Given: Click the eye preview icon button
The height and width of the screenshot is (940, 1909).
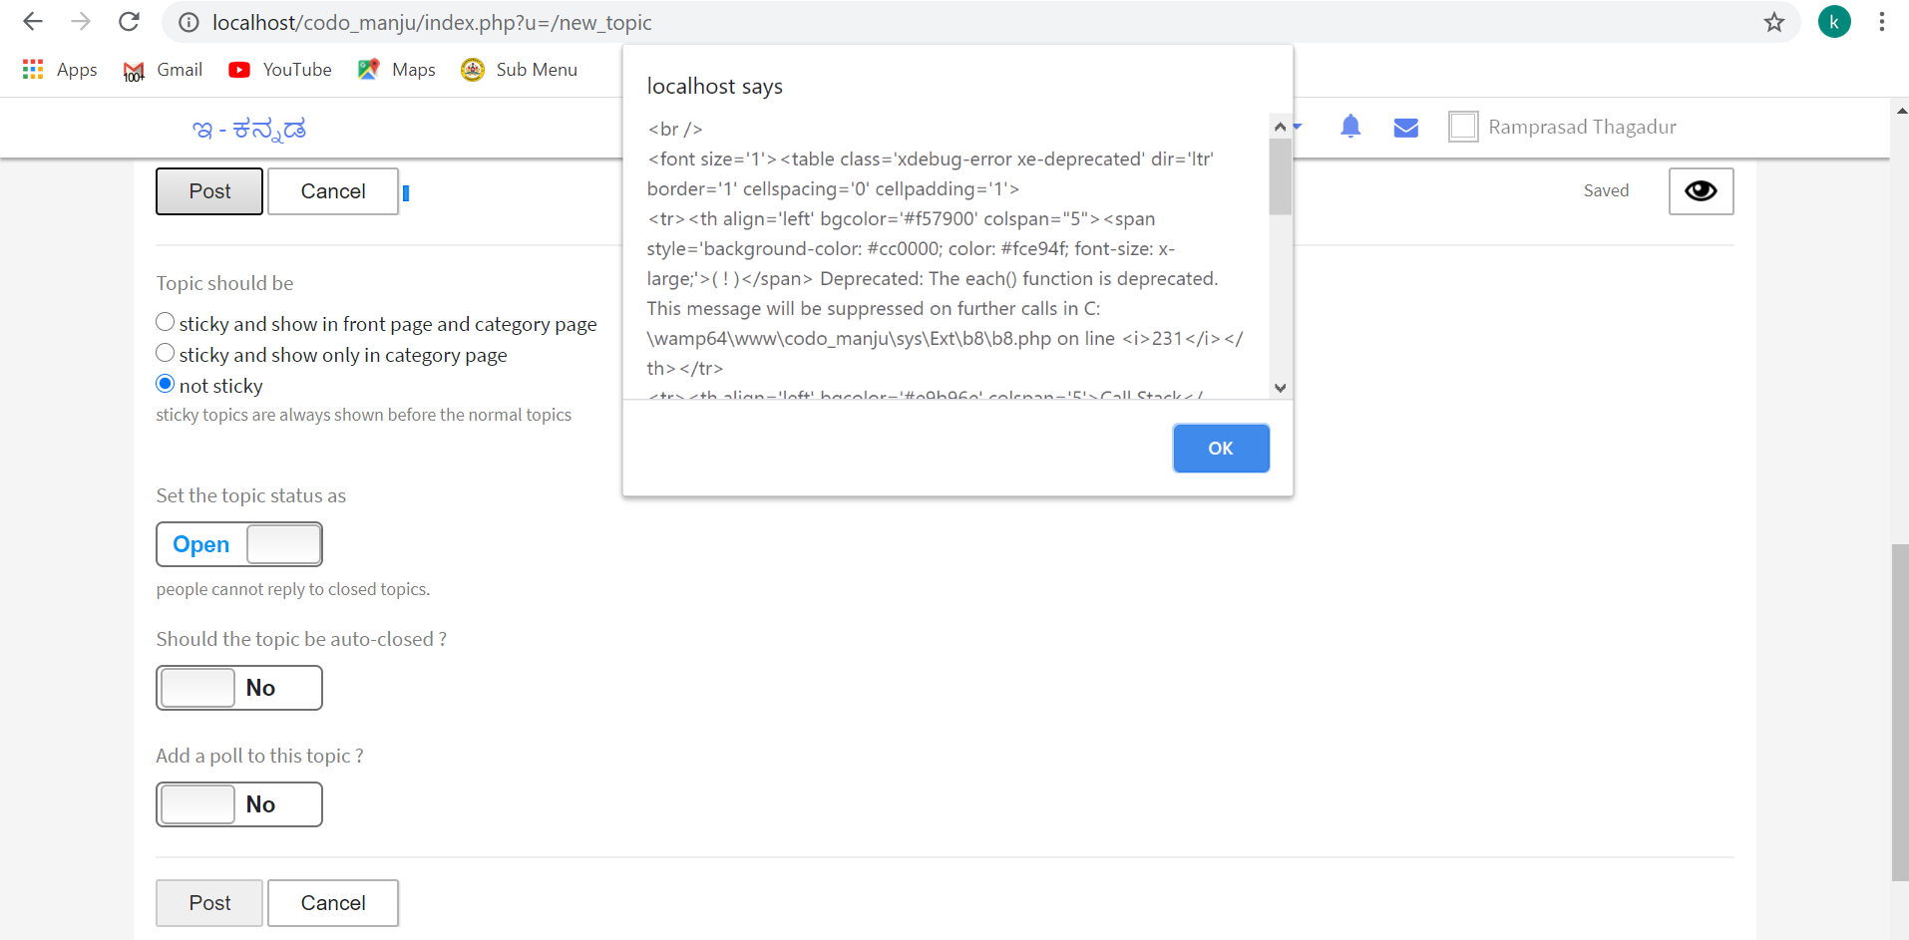Looking at the screenshot, I should pyautogui.click(x=1701, y=190).
